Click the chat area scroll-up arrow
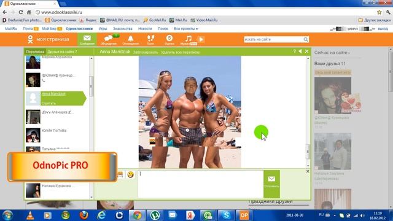Image resolution: width=393 pixels, height=221 pixels. point(308,58)
